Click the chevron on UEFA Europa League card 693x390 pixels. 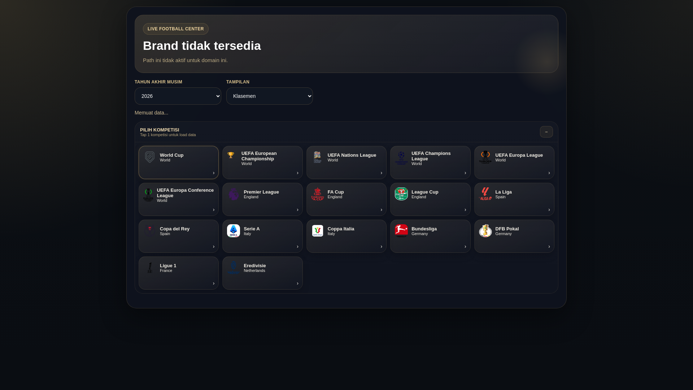[549, 173]
